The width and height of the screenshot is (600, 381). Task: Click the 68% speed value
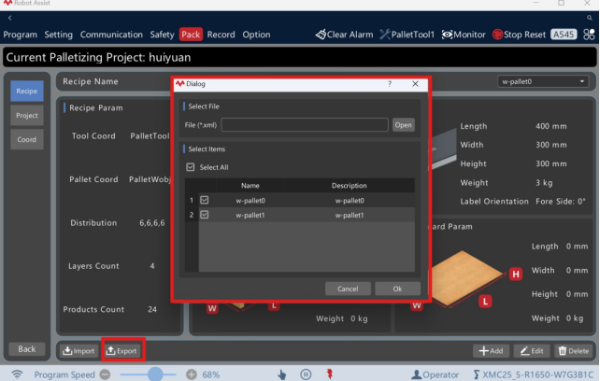(x=211, y=374)
